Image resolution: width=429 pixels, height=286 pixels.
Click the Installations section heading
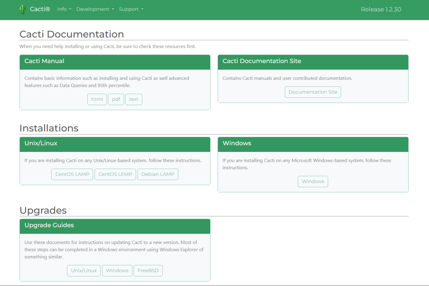coord(49,128)
